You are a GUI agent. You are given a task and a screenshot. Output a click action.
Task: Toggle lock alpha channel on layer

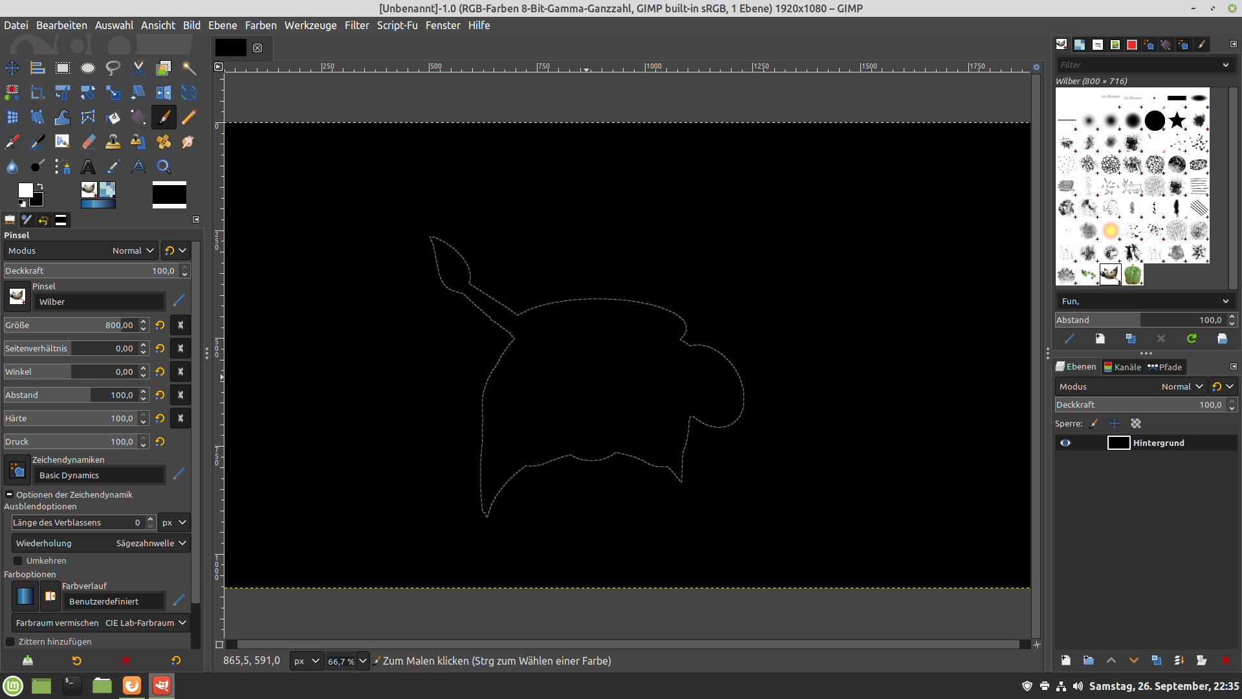tap(1136, 423)
